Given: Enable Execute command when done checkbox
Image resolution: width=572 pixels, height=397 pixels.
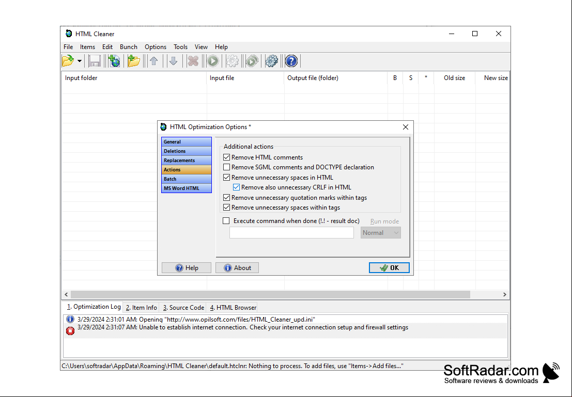Looking at the screenshot, I should tap(226, 221).
